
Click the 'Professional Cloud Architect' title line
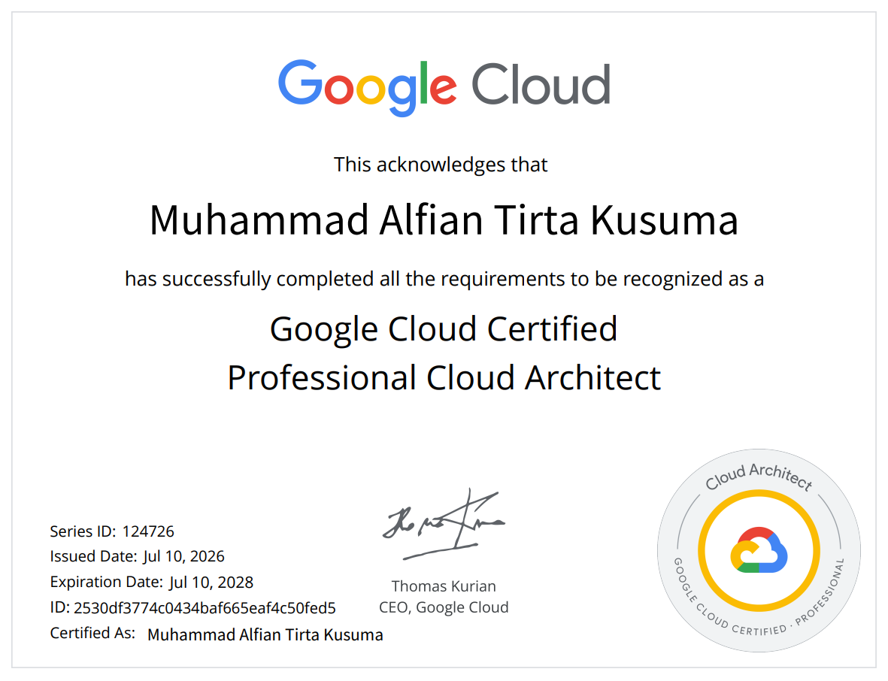tap(444, 377)
